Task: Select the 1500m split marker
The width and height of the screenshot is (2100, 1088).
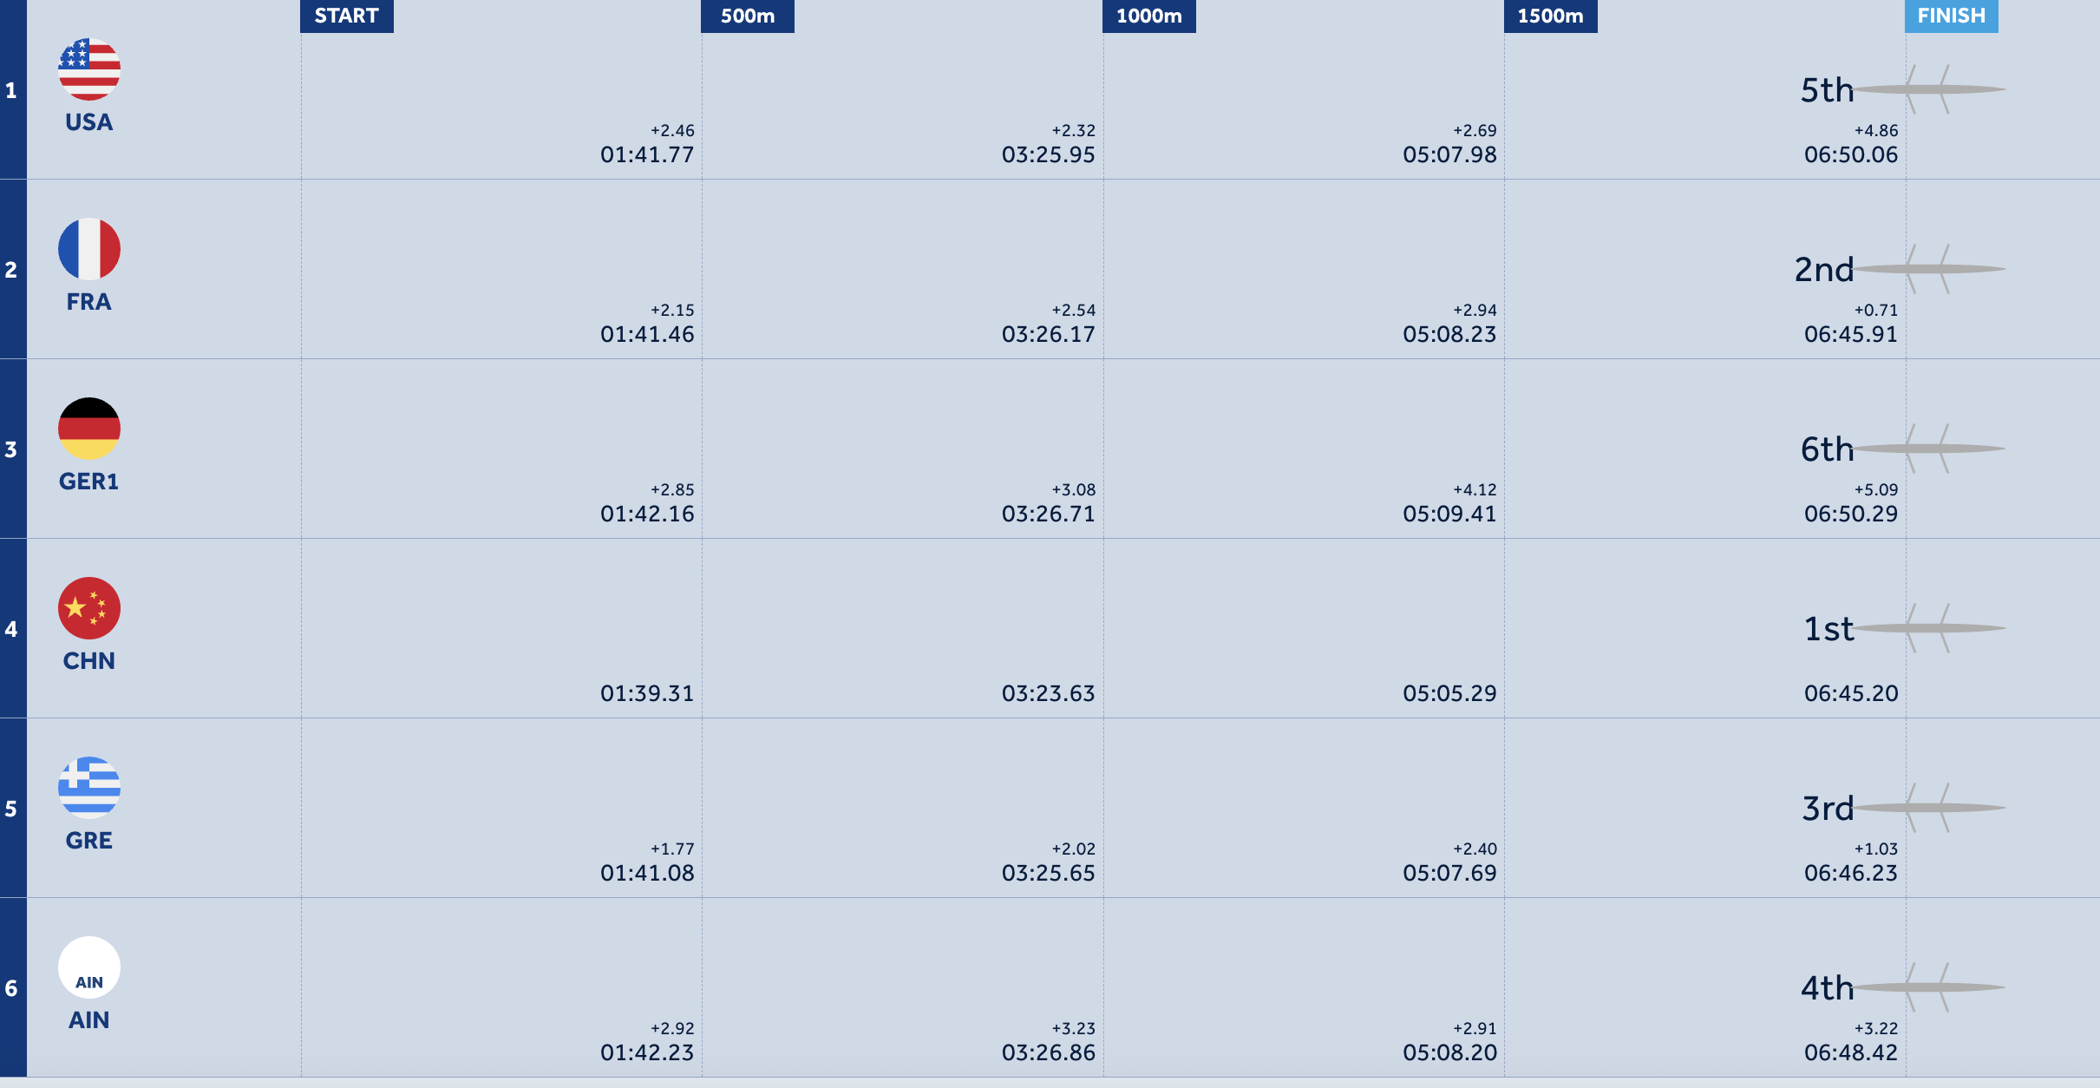Action: 1551,16
